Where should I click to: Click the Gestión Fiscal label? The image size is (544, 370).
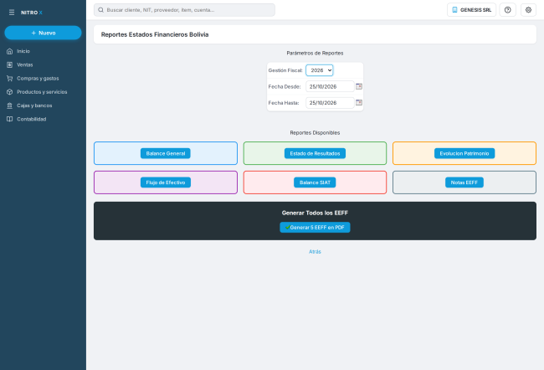(x=285, y=70)
